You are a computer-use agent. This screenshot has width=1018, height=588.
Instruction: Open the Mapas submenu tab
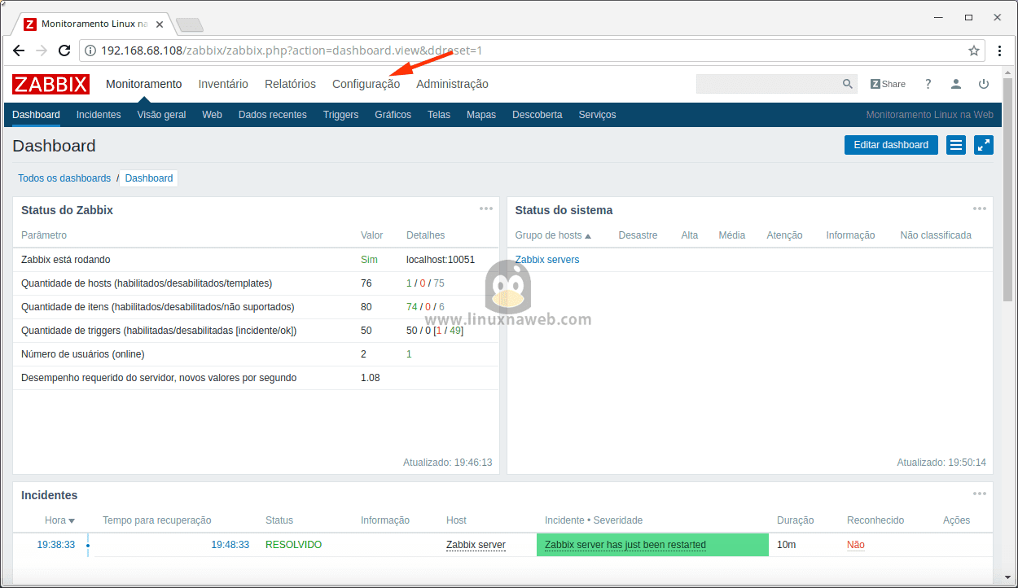click(480, 115)
